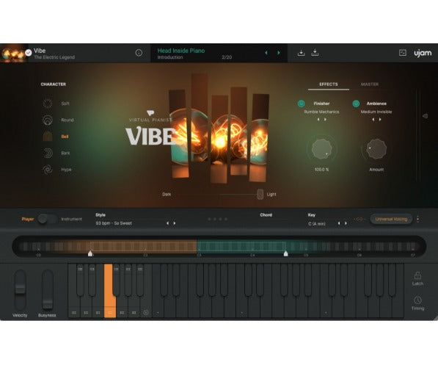Switch to the EFFECTS tab
The image size is (438, 365).
point(329,84)
